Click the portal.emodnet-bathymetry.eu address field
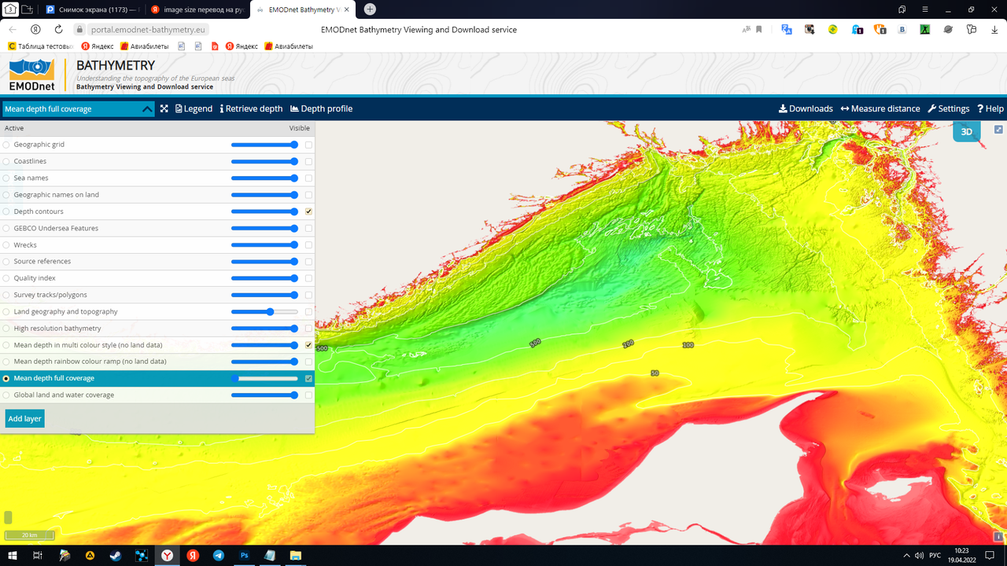This screenshot has width=1007, height=566. (148, 29)
